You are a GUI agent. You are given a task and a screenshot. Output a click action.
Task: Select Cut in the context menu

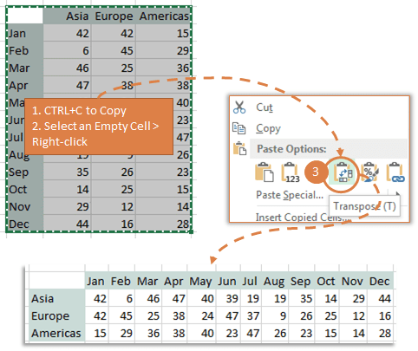click(265, 107)
